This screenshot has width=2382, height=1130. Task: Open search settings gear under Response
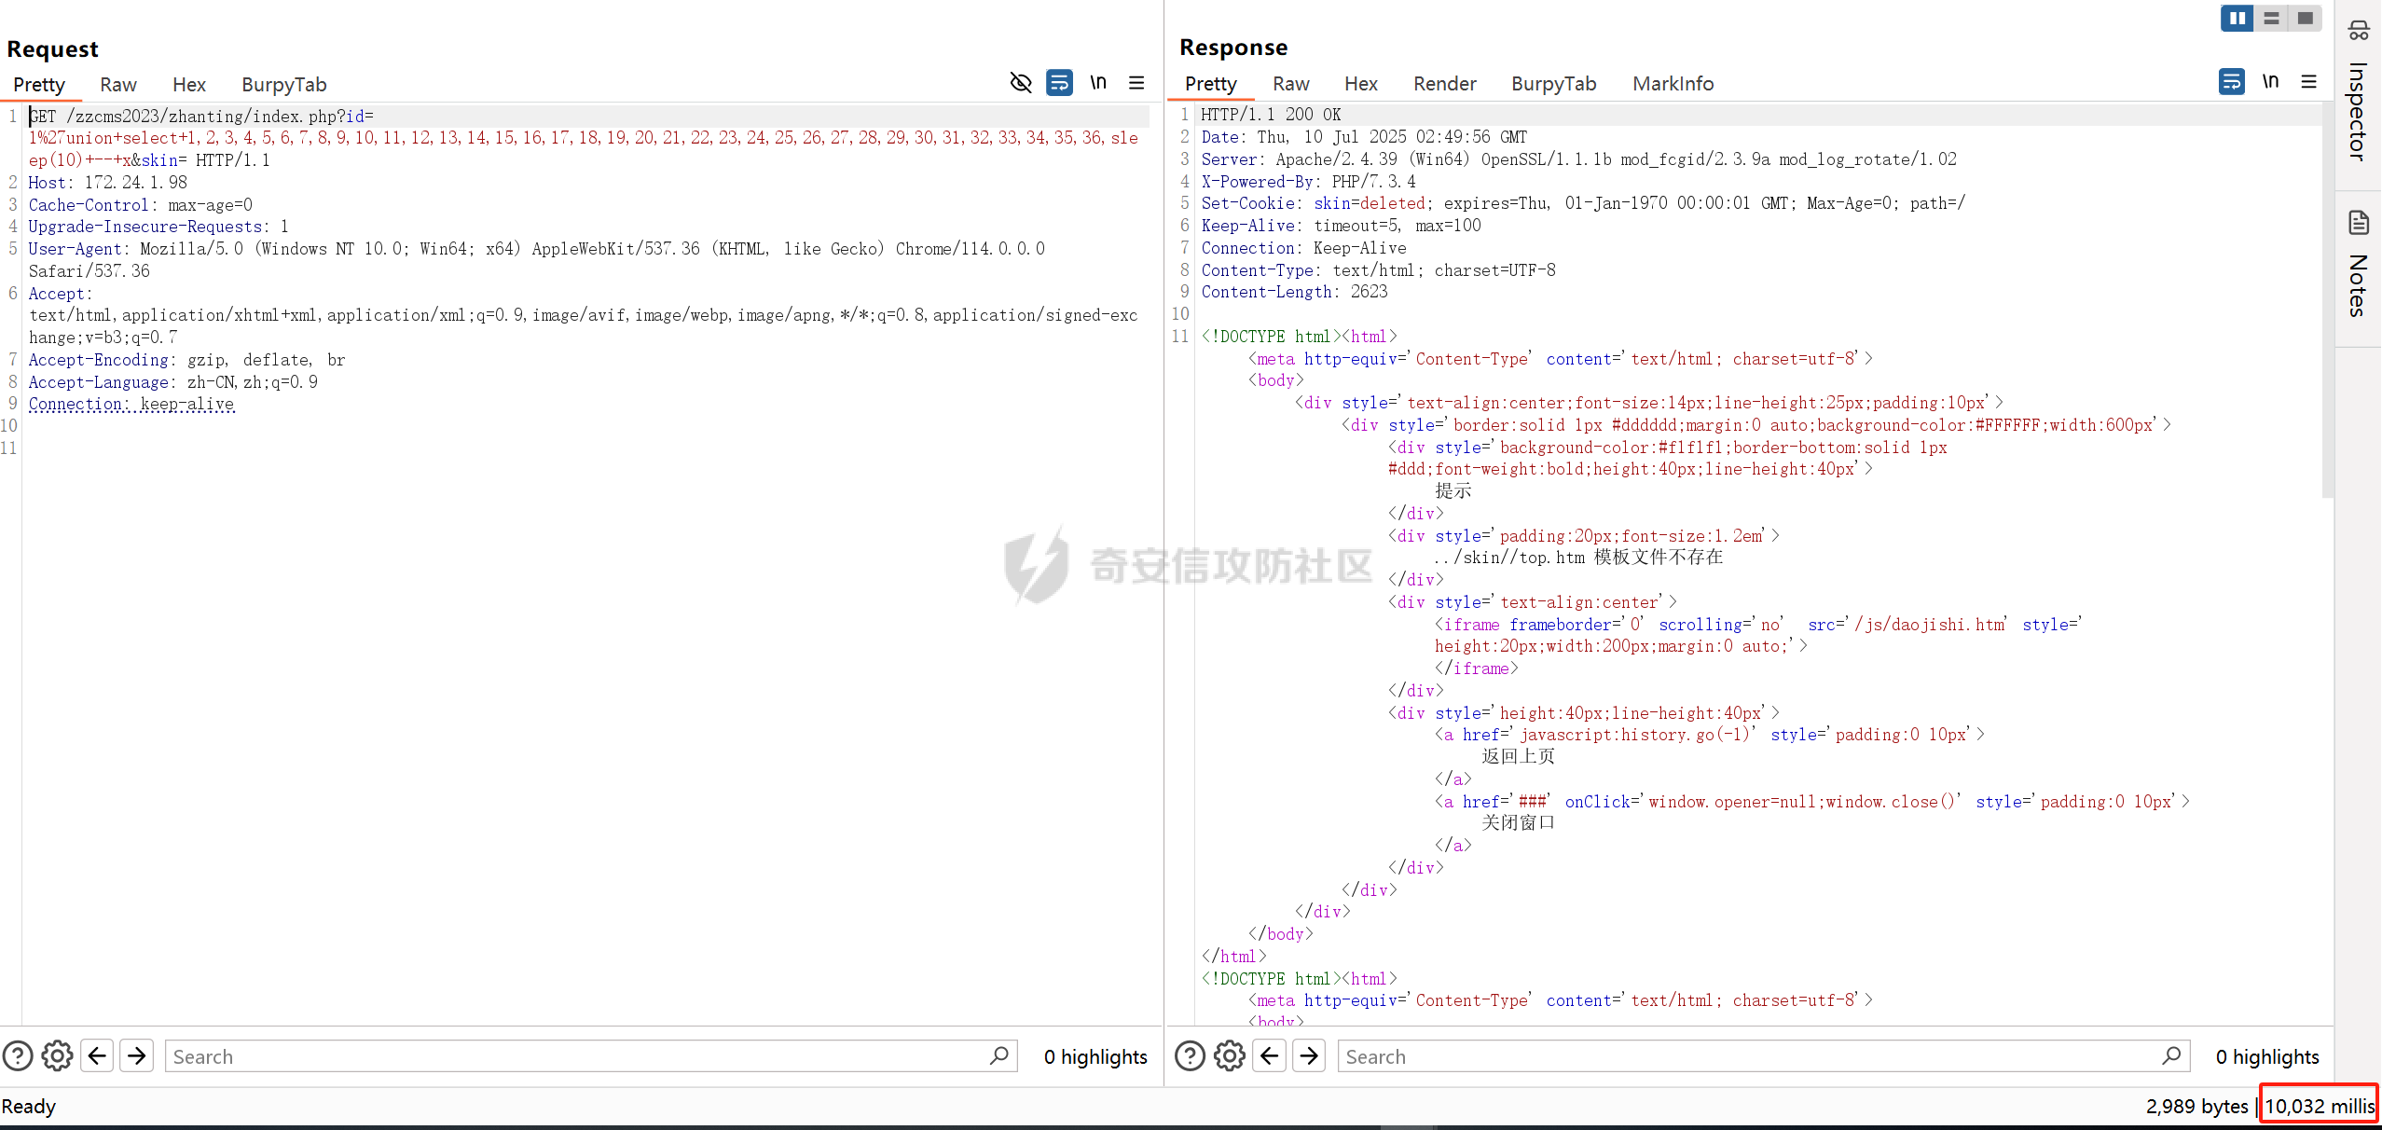coord(1229,1056)
